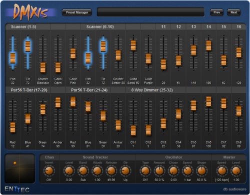The image size is (250, 195).
Task: Click the Oscillator Type knob
Action: [145, 171]
